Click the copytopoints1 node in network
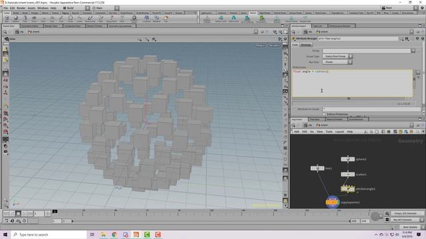426x239 pixels. tap(333, 202)
